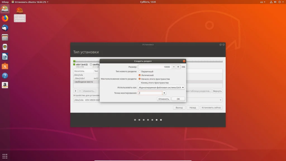Open the en keyboard layout menu
286x161 pixels.
pyautogui.click(x=263, y=2)
